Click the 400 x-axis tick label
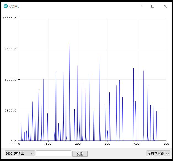 point(137,144)
